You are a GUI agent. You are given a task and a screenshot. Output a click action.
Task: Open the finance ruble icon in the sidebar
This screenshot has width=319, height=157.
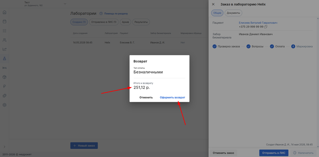4,86
